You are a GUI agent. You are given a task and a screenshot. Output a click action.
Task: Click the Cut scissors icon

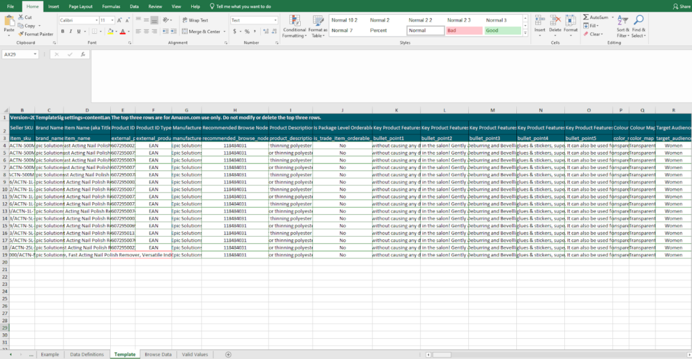pos(20,18)
